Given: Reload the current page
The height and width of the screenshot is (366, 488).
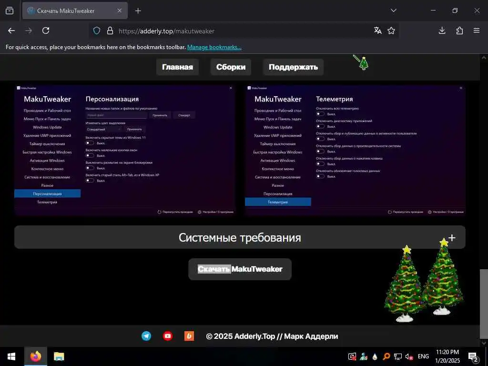Looking at the screenshot, I should click(46, 30).
